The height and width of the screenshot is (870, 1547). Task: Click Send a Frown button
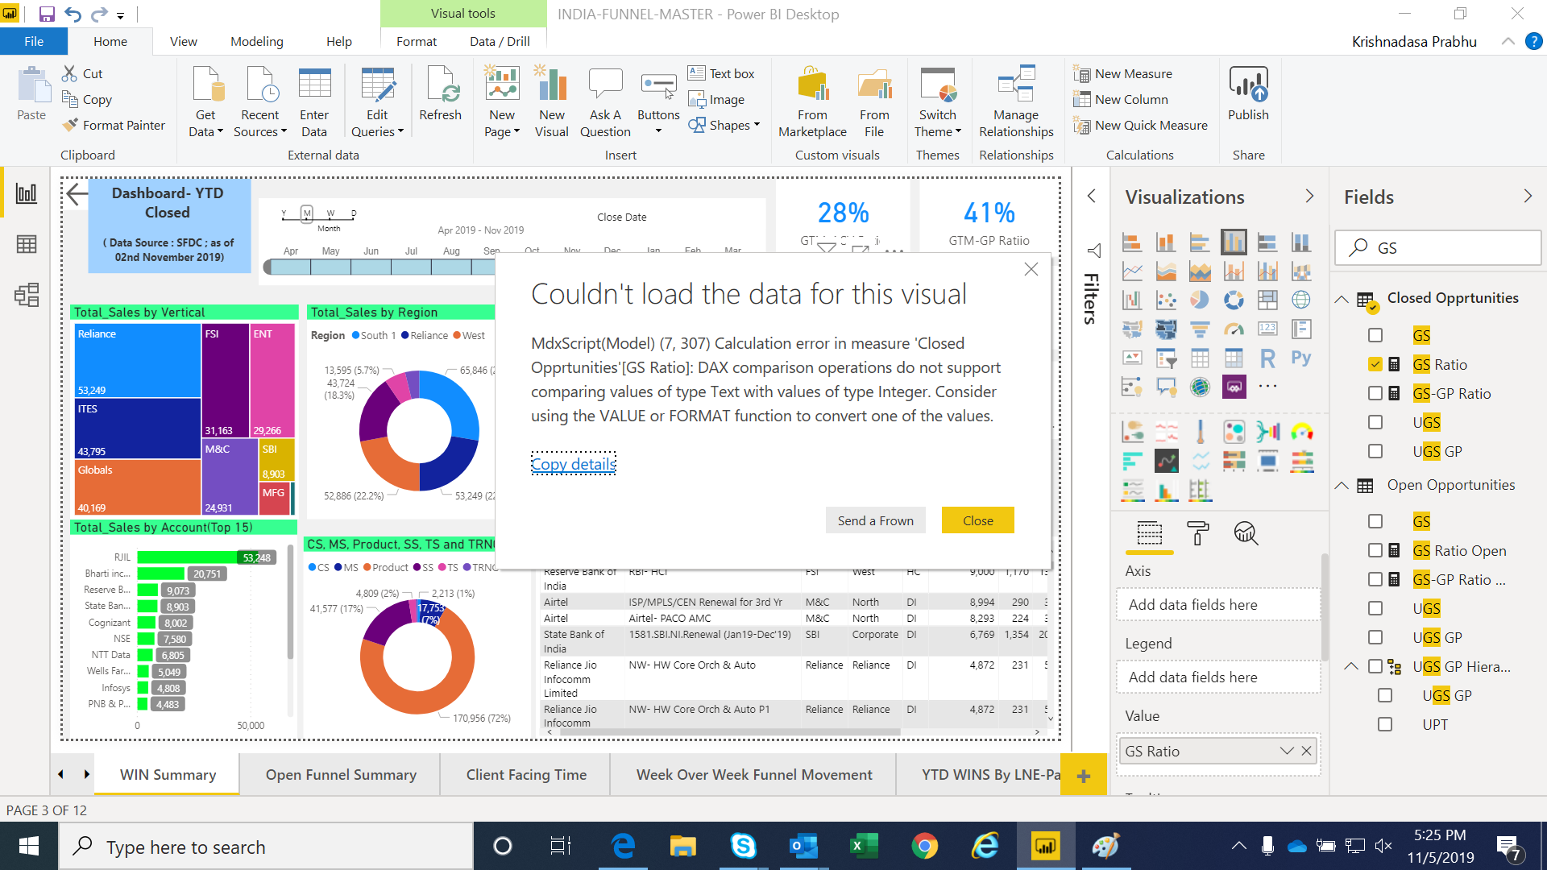coord(875,520)
